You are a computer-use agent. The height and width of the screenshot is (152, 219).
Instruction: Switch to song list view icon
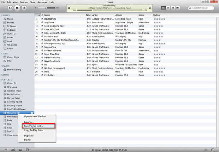[x=163, y=8]
